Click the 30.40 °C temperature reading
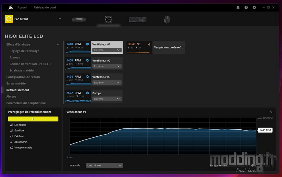Viewport: 282px width, 177px height. coord(134,44)
